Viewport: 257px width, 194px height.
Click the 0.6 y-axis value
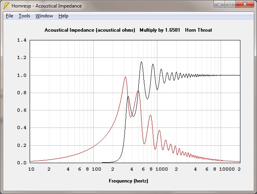(22, 110)
